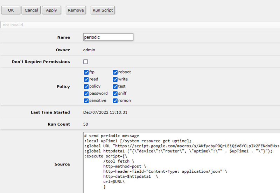Remove this periodic script
Viewport: 280px width, 193px height.
tap(76, 10)
